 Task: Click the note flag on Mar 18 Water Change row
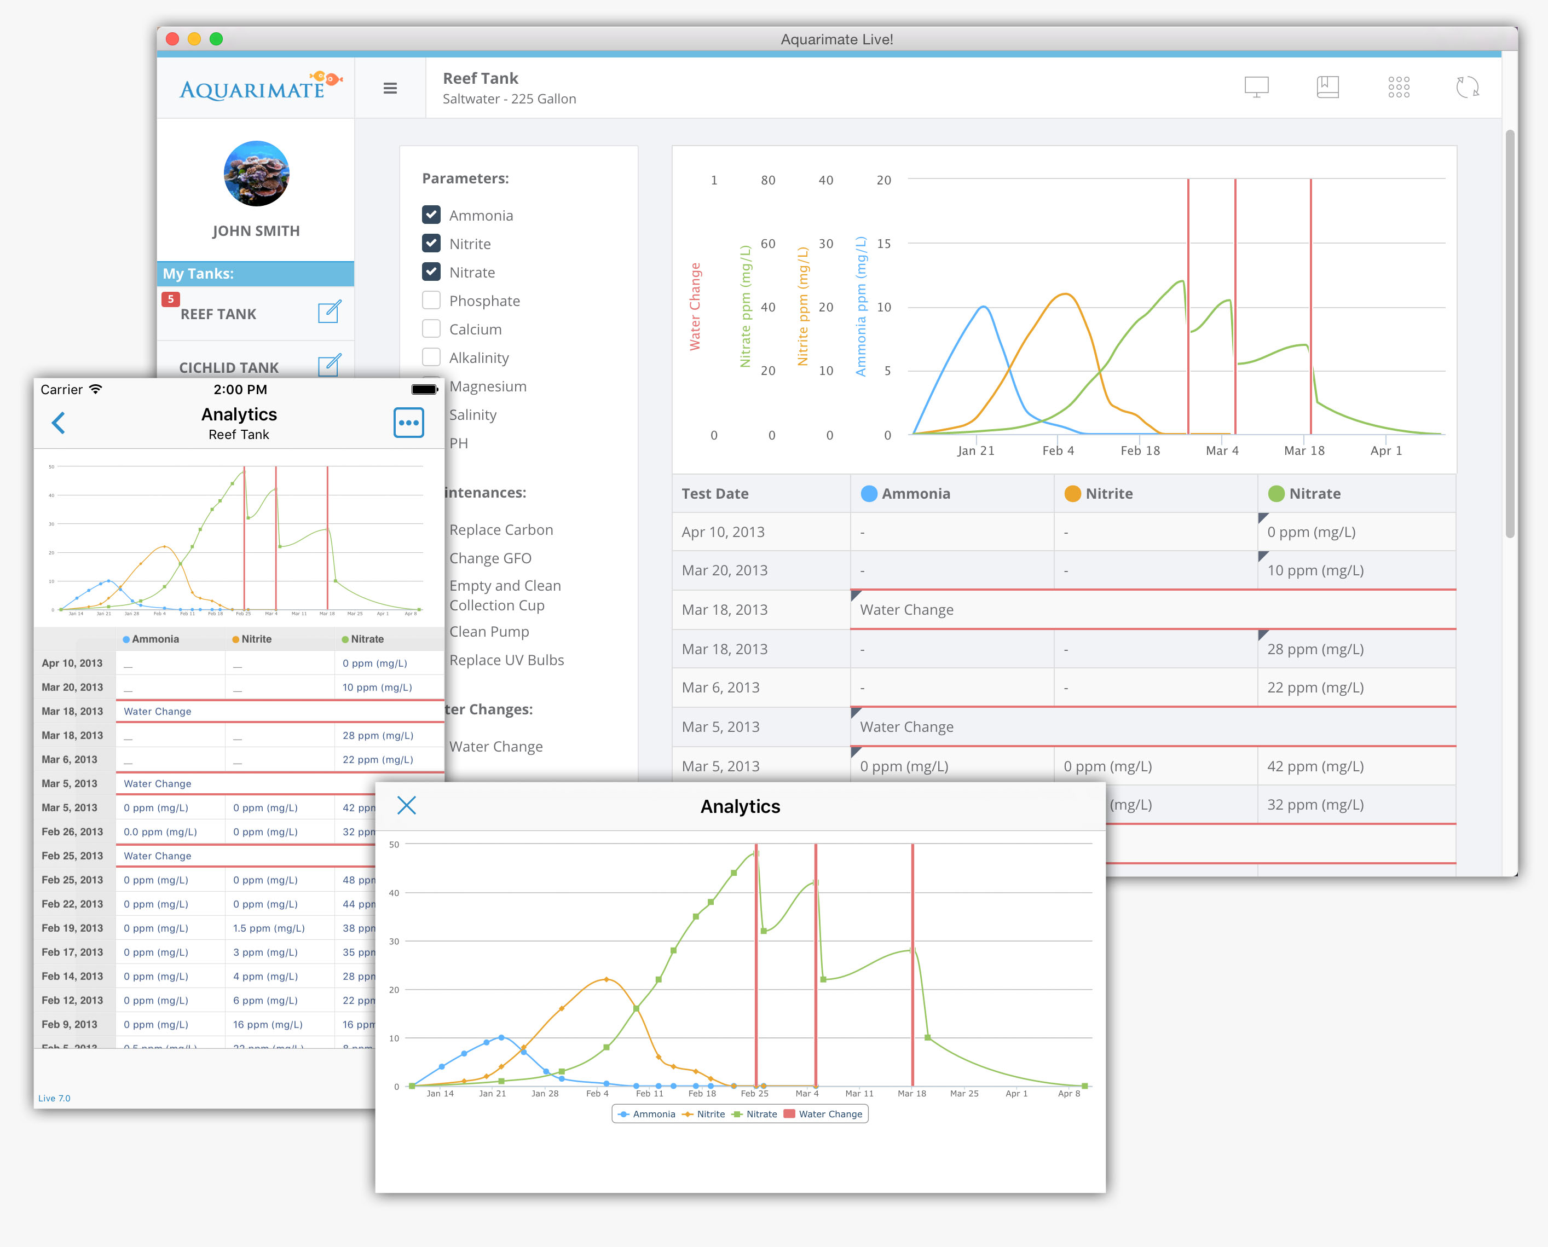[856, 596]
